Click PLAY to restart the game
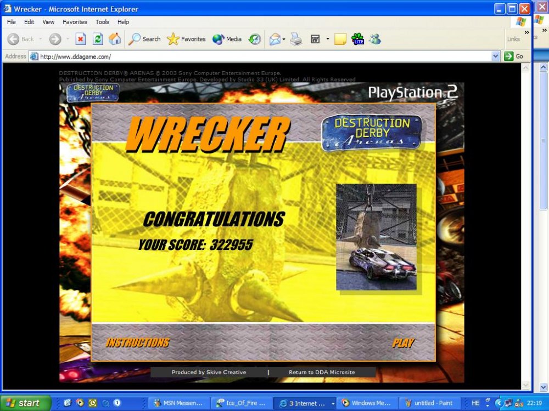The height and width of the screenshot is (411, 549). pos(403,343)
